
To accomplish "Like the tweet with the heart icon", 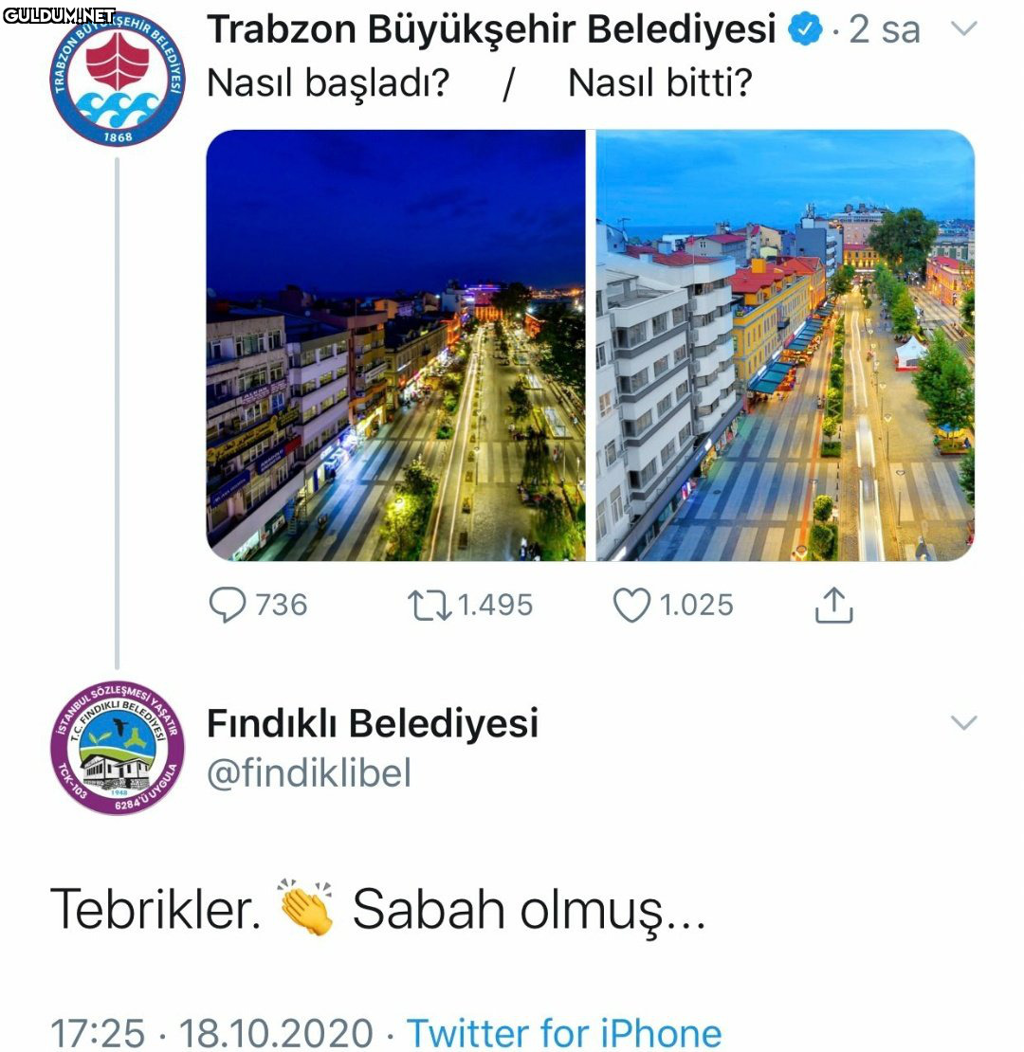I will pyautogui.click(x=632, y=605).
